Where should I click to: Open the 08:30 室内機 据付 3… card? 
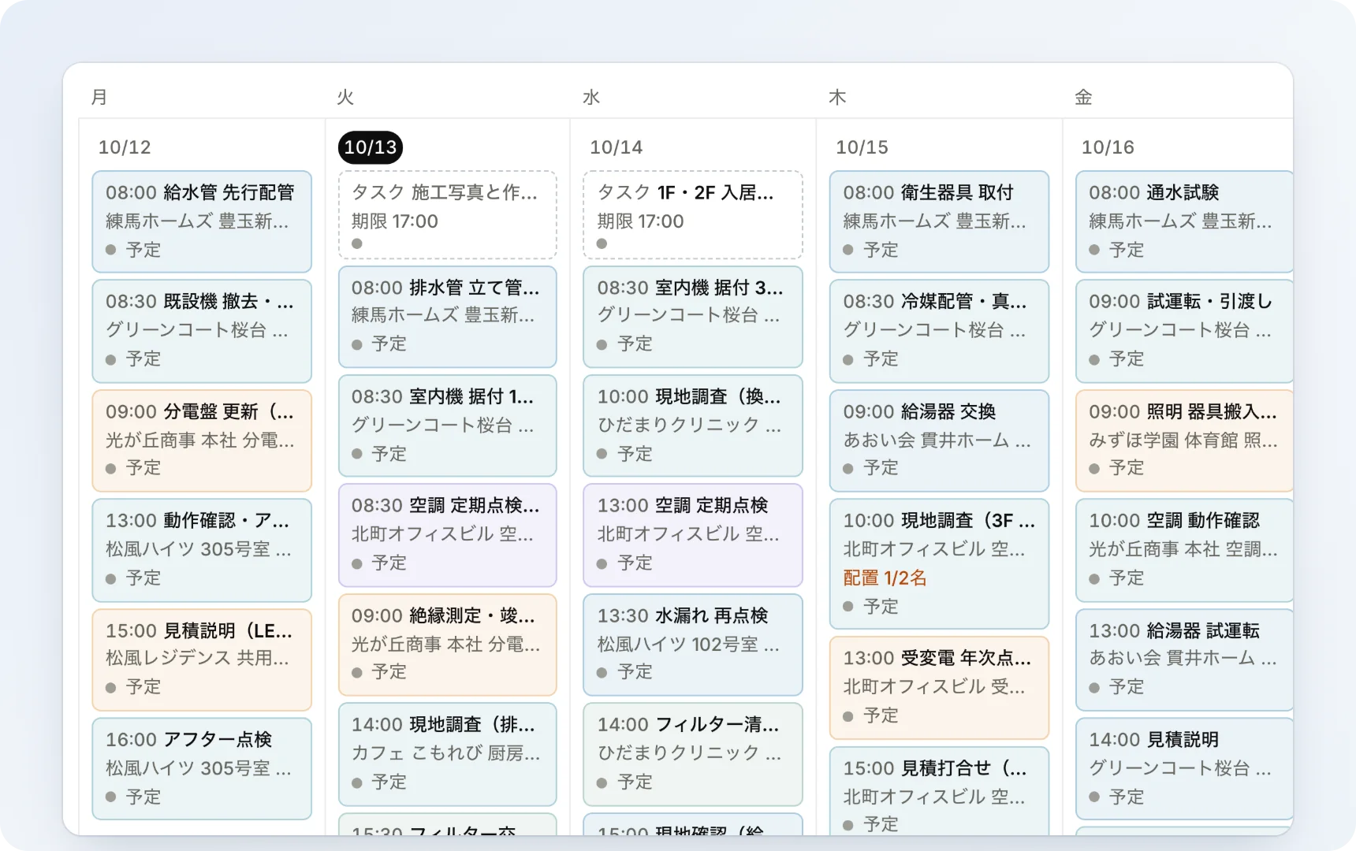[x=693, y=317]
